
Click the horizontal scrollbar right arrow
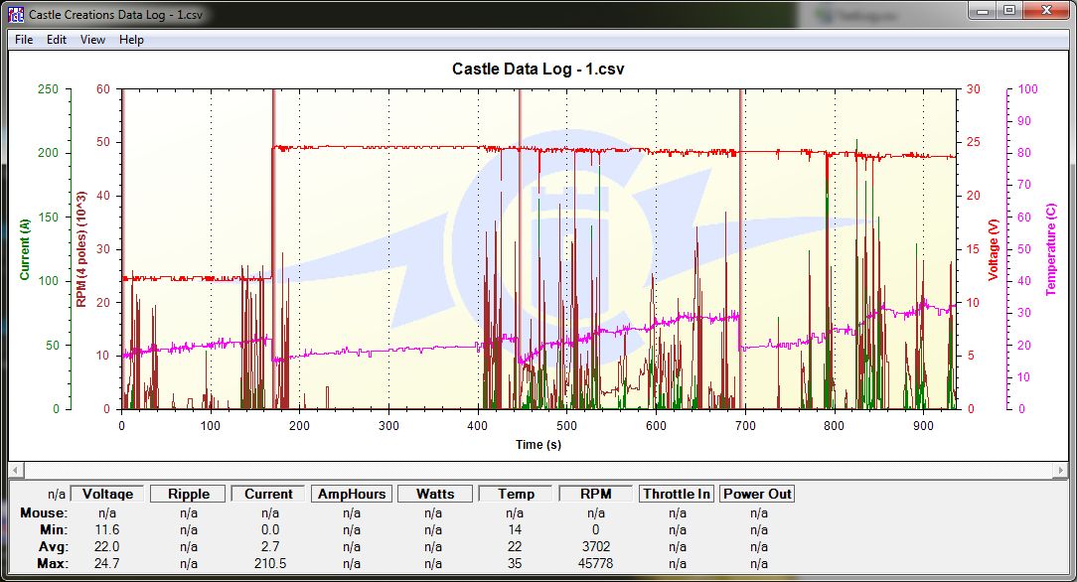pyautogui.click(x=1060, y=470)
